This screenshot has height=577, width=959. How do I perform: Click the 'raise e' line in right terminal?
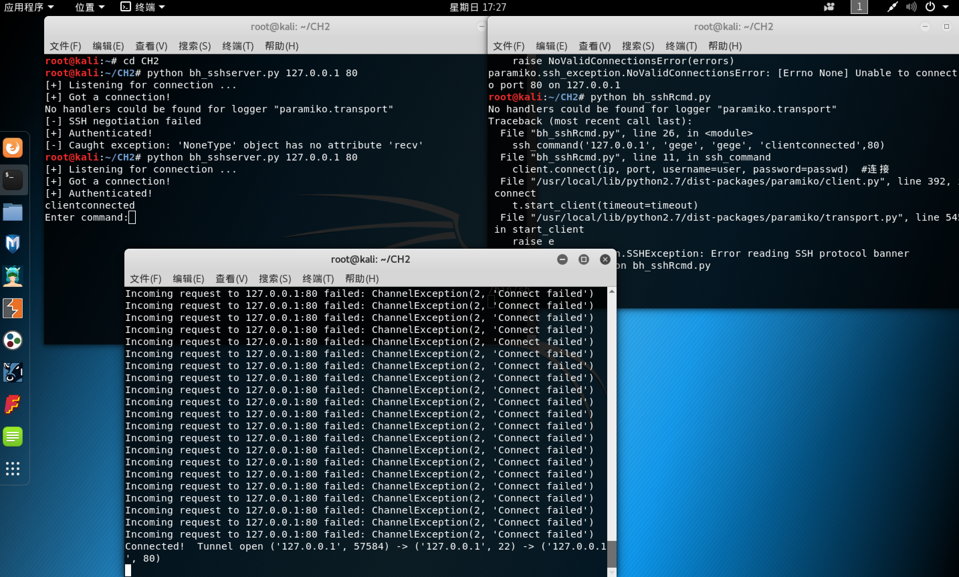pos(533,241)
